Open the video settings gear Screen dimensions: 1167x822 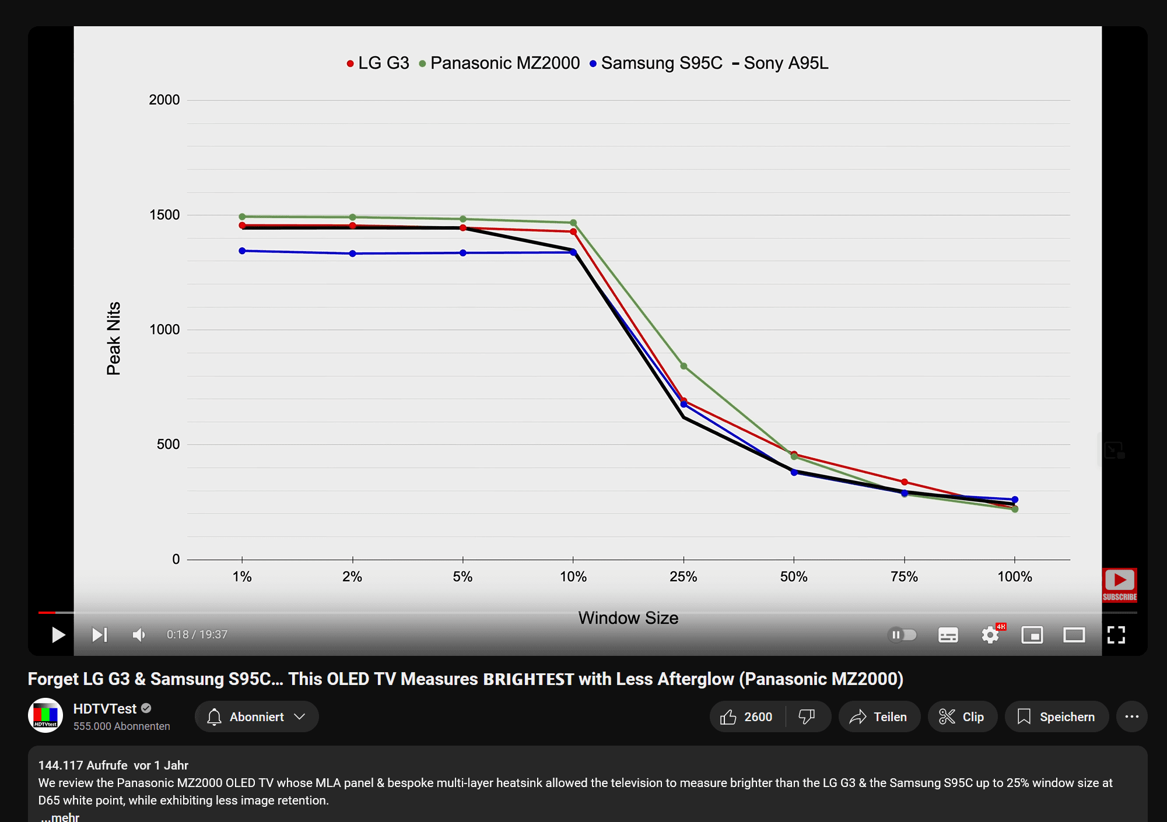(x=990, y=634)
